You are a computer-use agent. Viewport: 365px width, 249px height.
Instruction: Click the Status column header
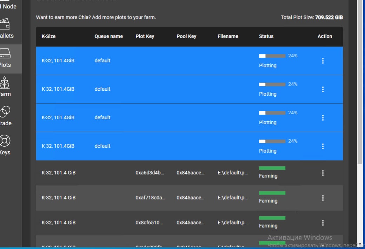pyautogui.click(x=266, y=37)
